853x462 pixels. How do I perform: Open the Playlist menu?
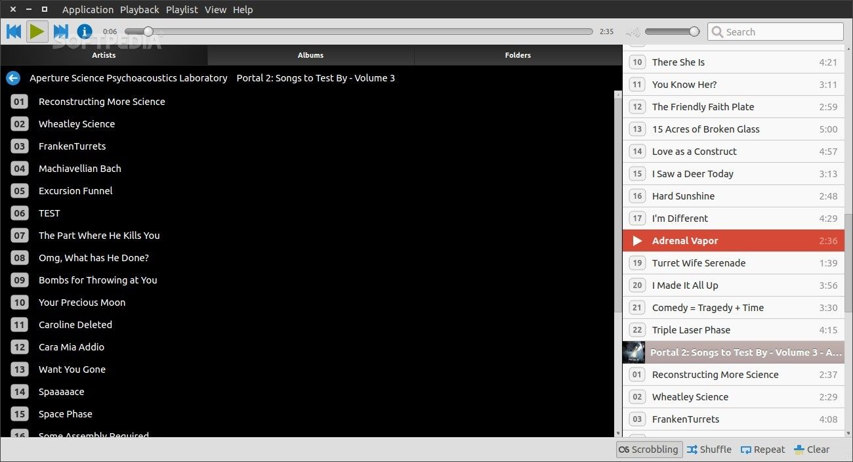coord(182,10)
